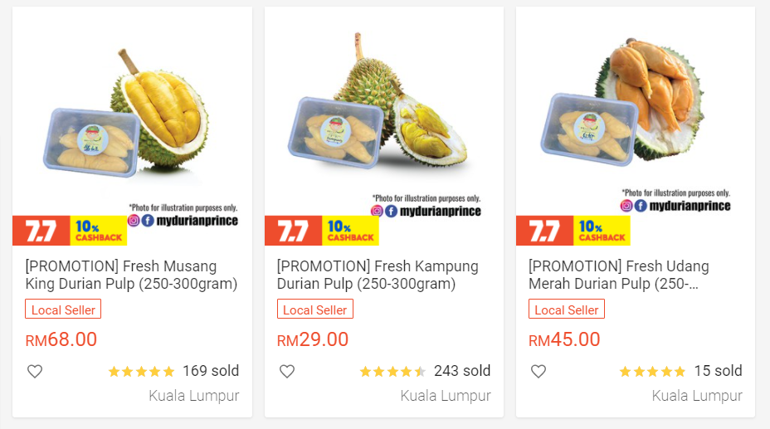Click the Musang King durian product photo

tap(133, 116)
